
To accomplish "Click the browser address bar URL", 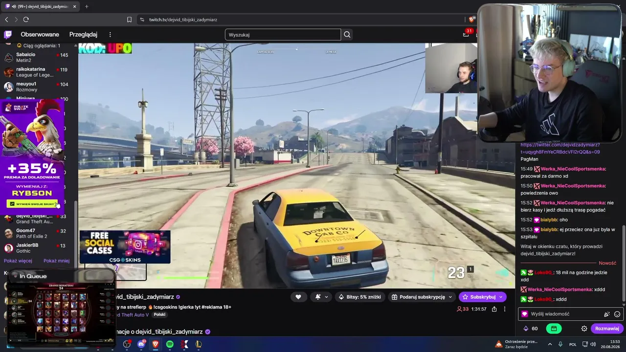I will (x=183, y=20).
